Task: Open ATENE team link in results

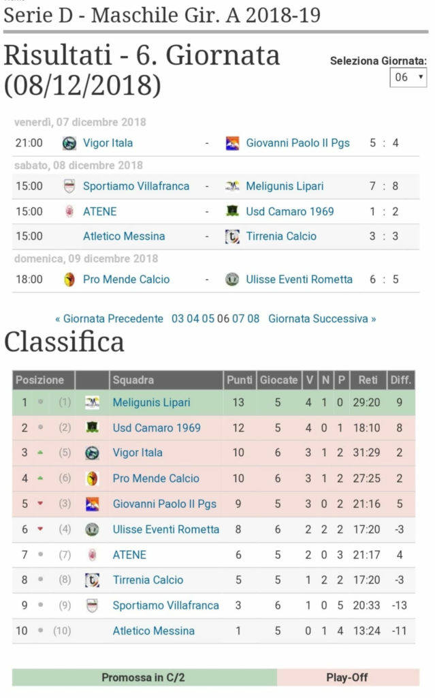Action: (99, 211)
